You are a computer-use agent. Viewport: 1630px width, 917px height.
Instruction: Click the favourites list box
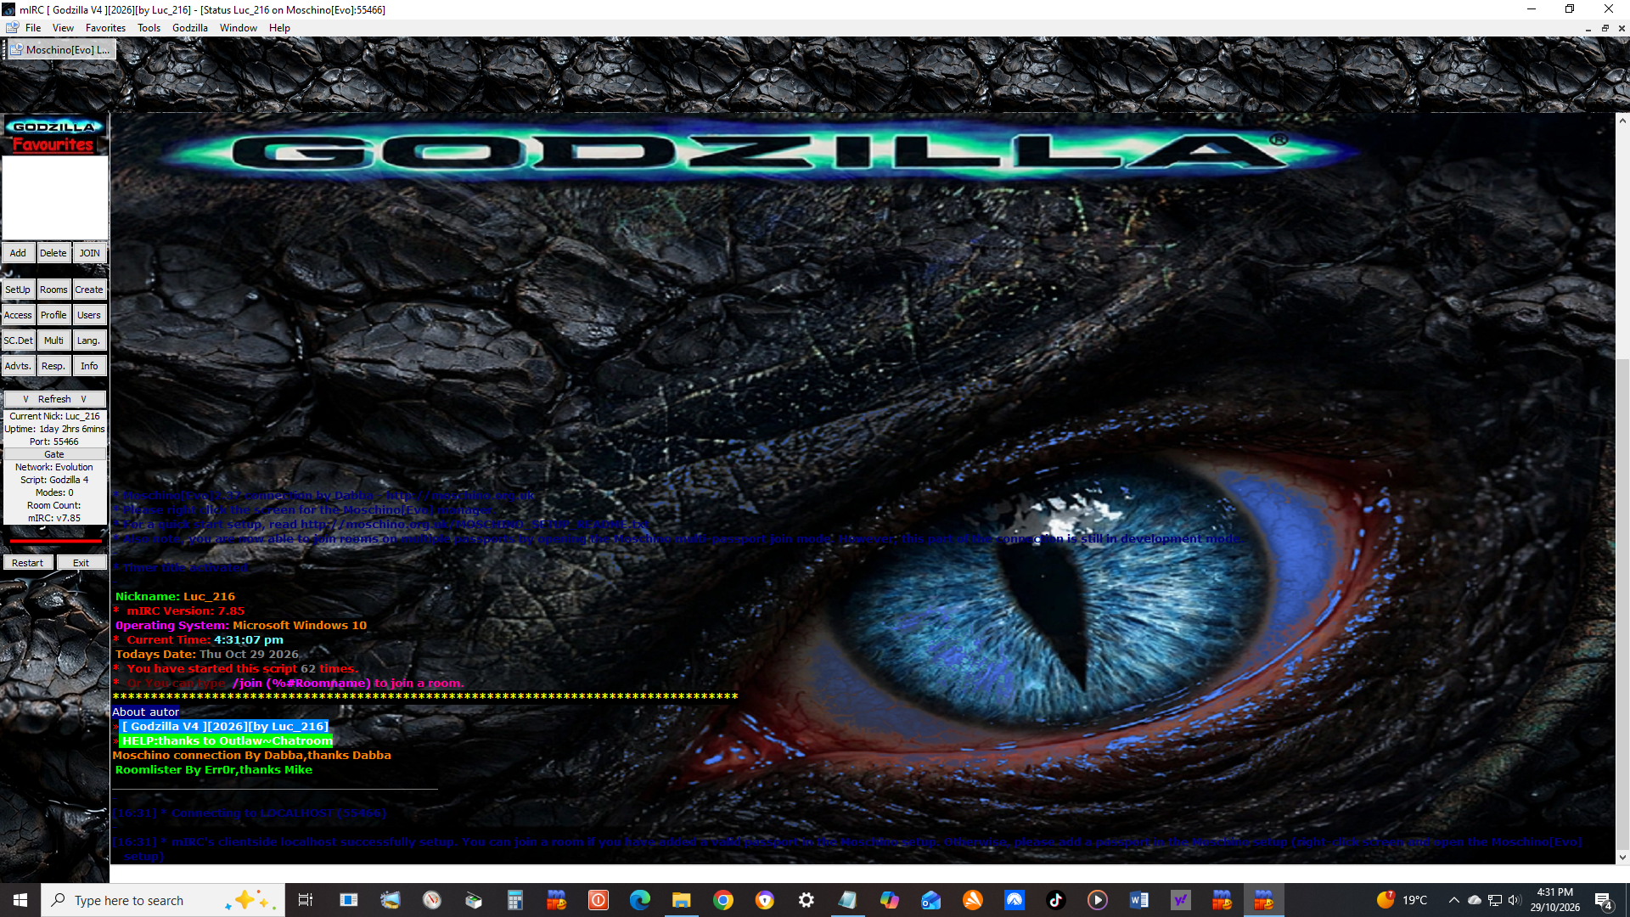[55, 198]
